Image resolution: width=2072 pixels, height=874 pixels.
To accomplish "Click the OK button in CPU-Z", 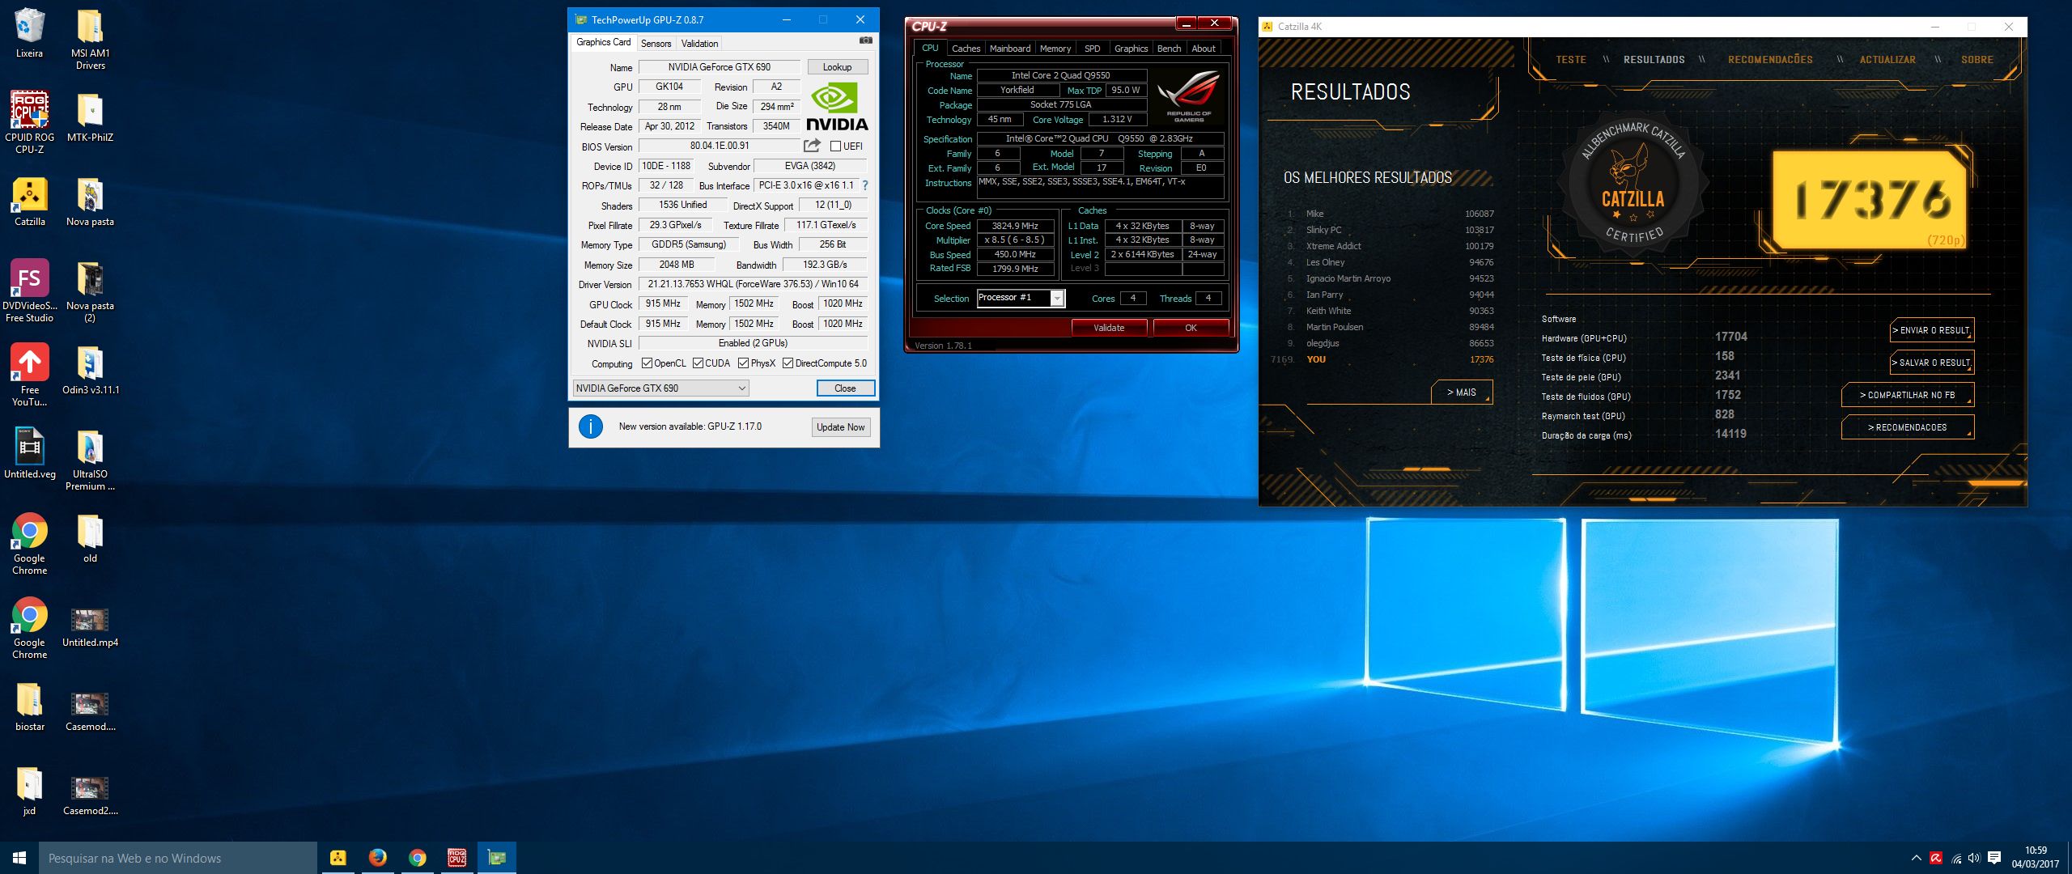I will click(x=1191, y=328).
